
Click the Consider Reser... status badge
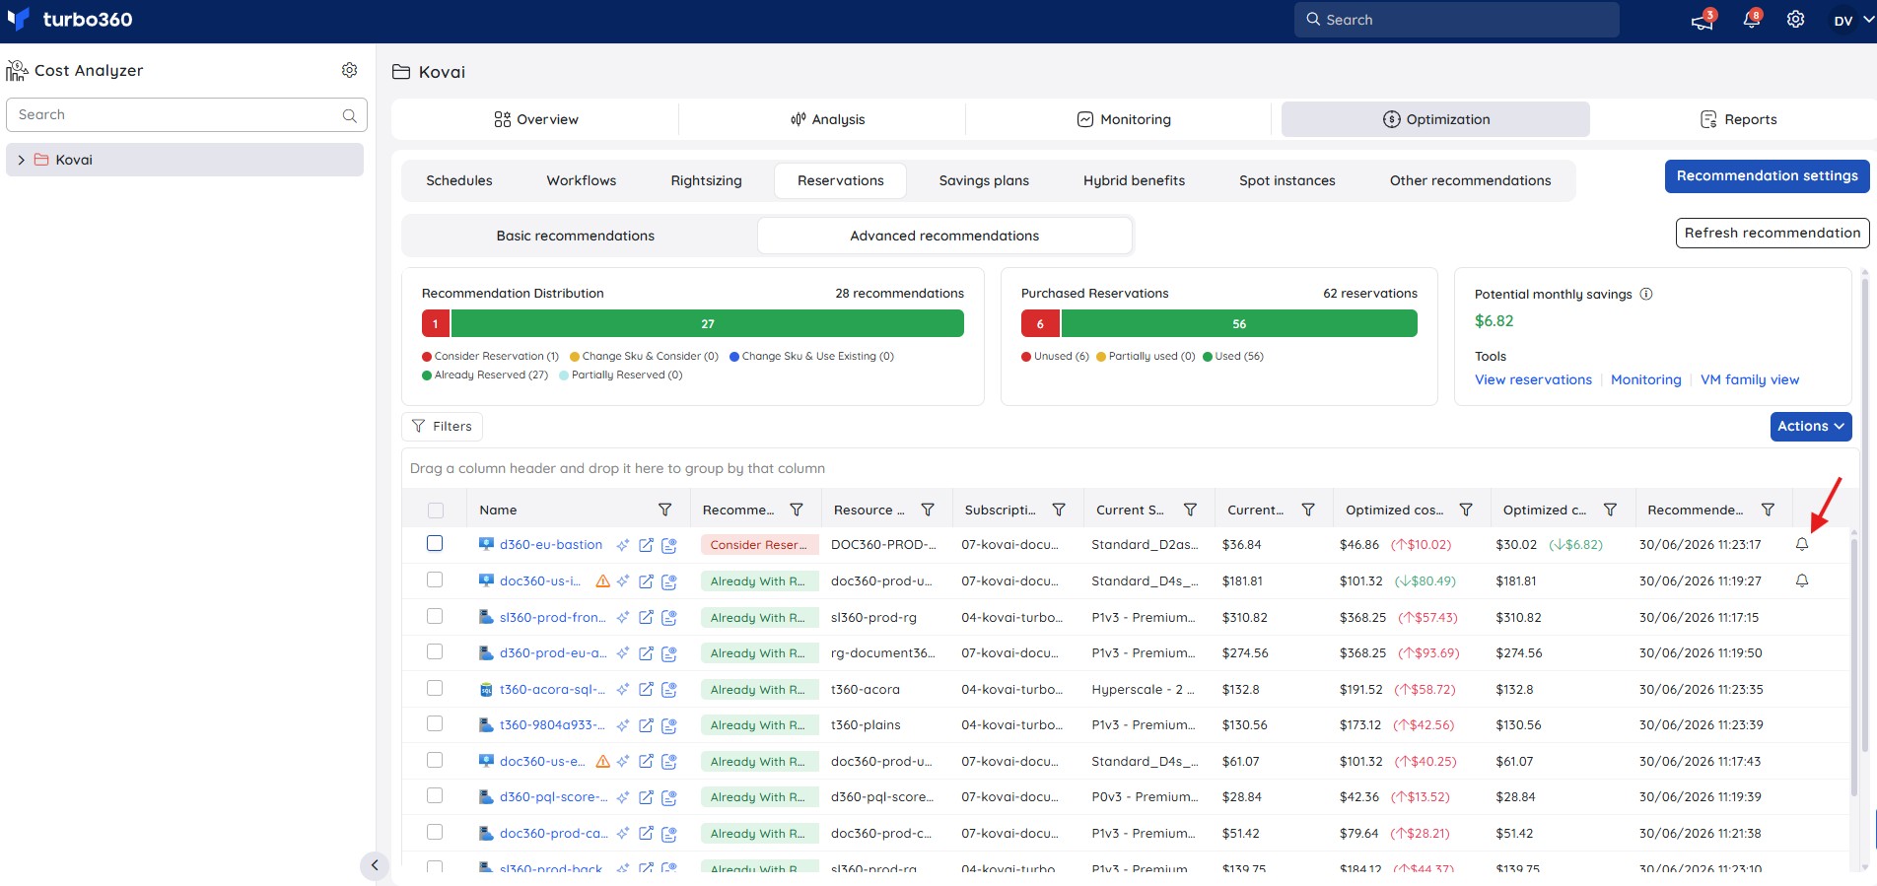click(758, 544)
